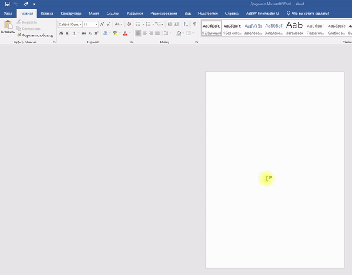This screenshot has height=275, width=352.
Task: Toggle the show paragraph marks ¶ icon
Action: [194, 24]
